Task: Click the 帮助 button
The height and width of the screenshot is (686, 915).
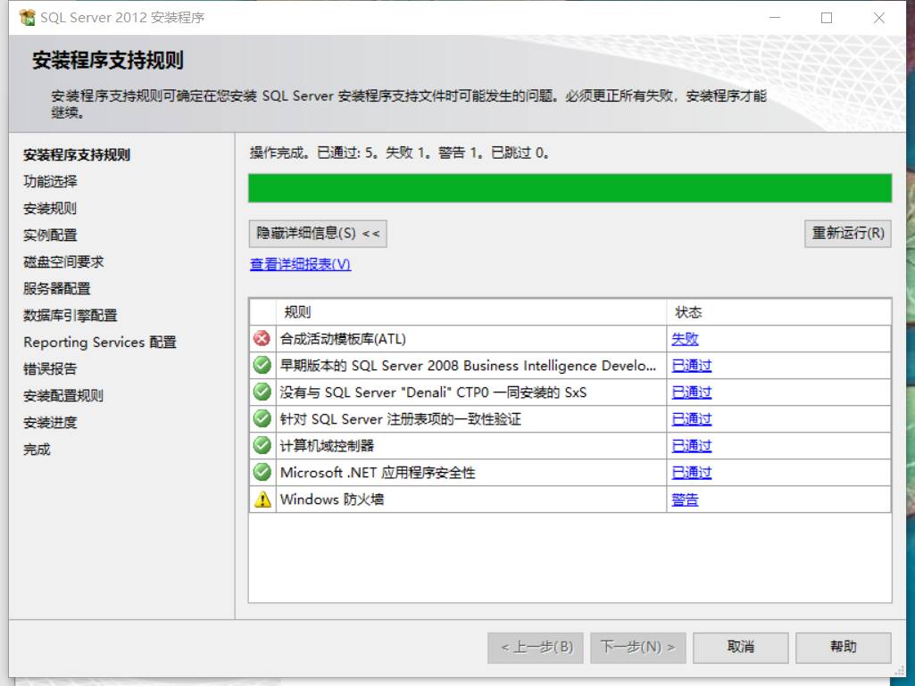Action: click(x=843, y=648)
